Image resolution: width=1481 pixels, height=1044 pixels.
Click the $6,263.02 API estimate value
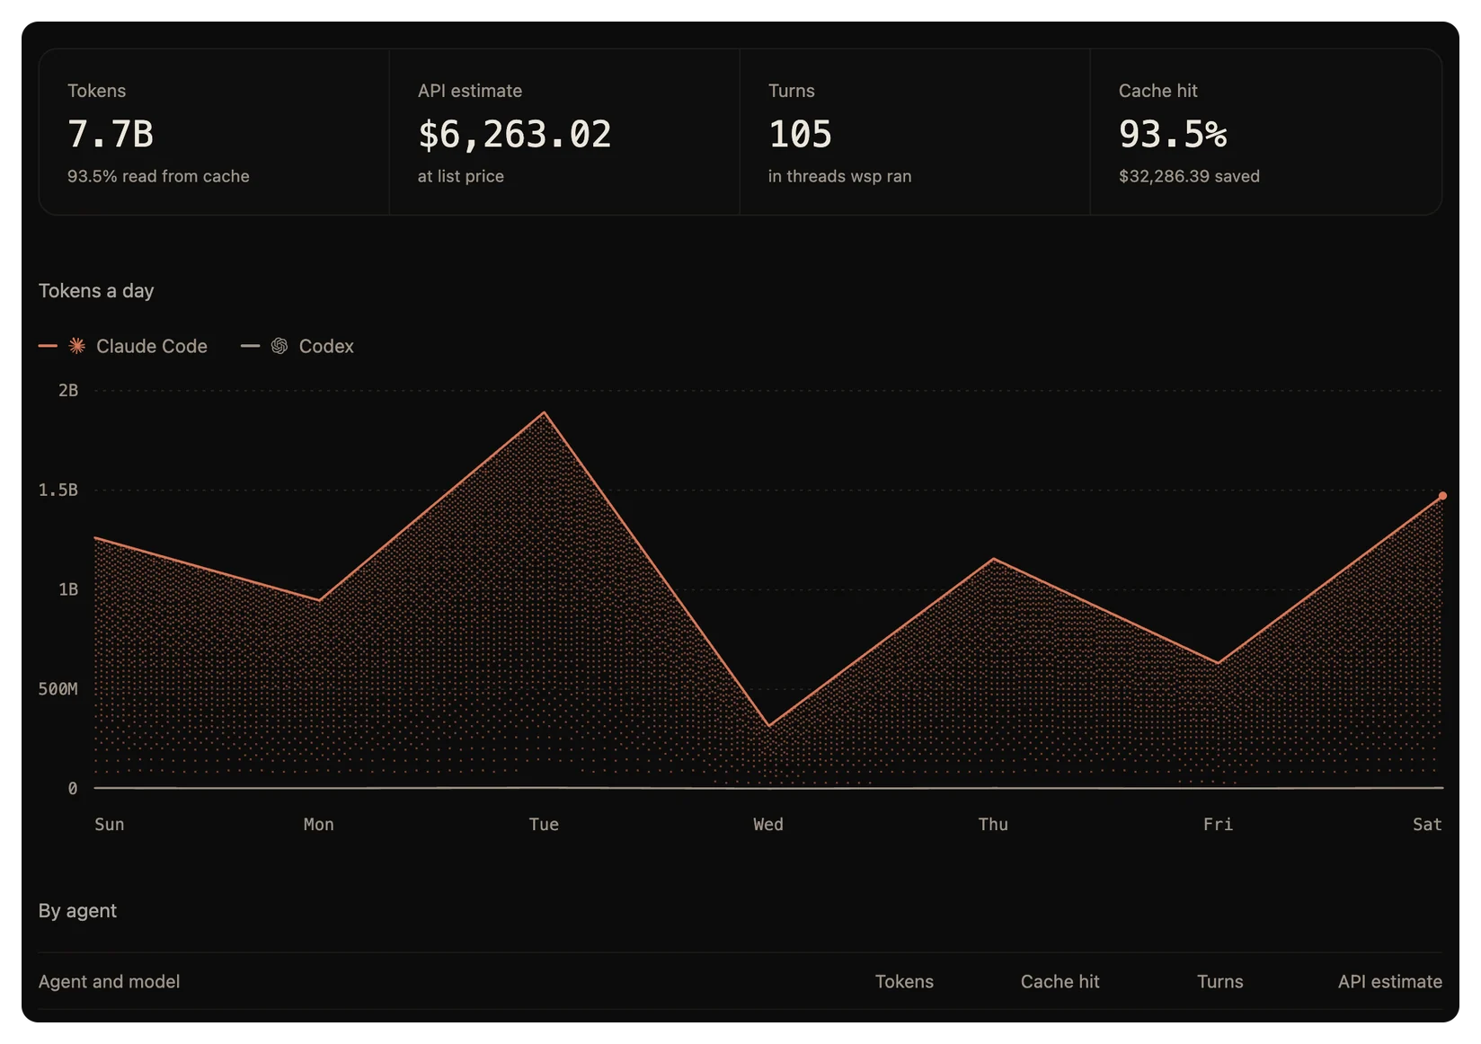(515, 134)
